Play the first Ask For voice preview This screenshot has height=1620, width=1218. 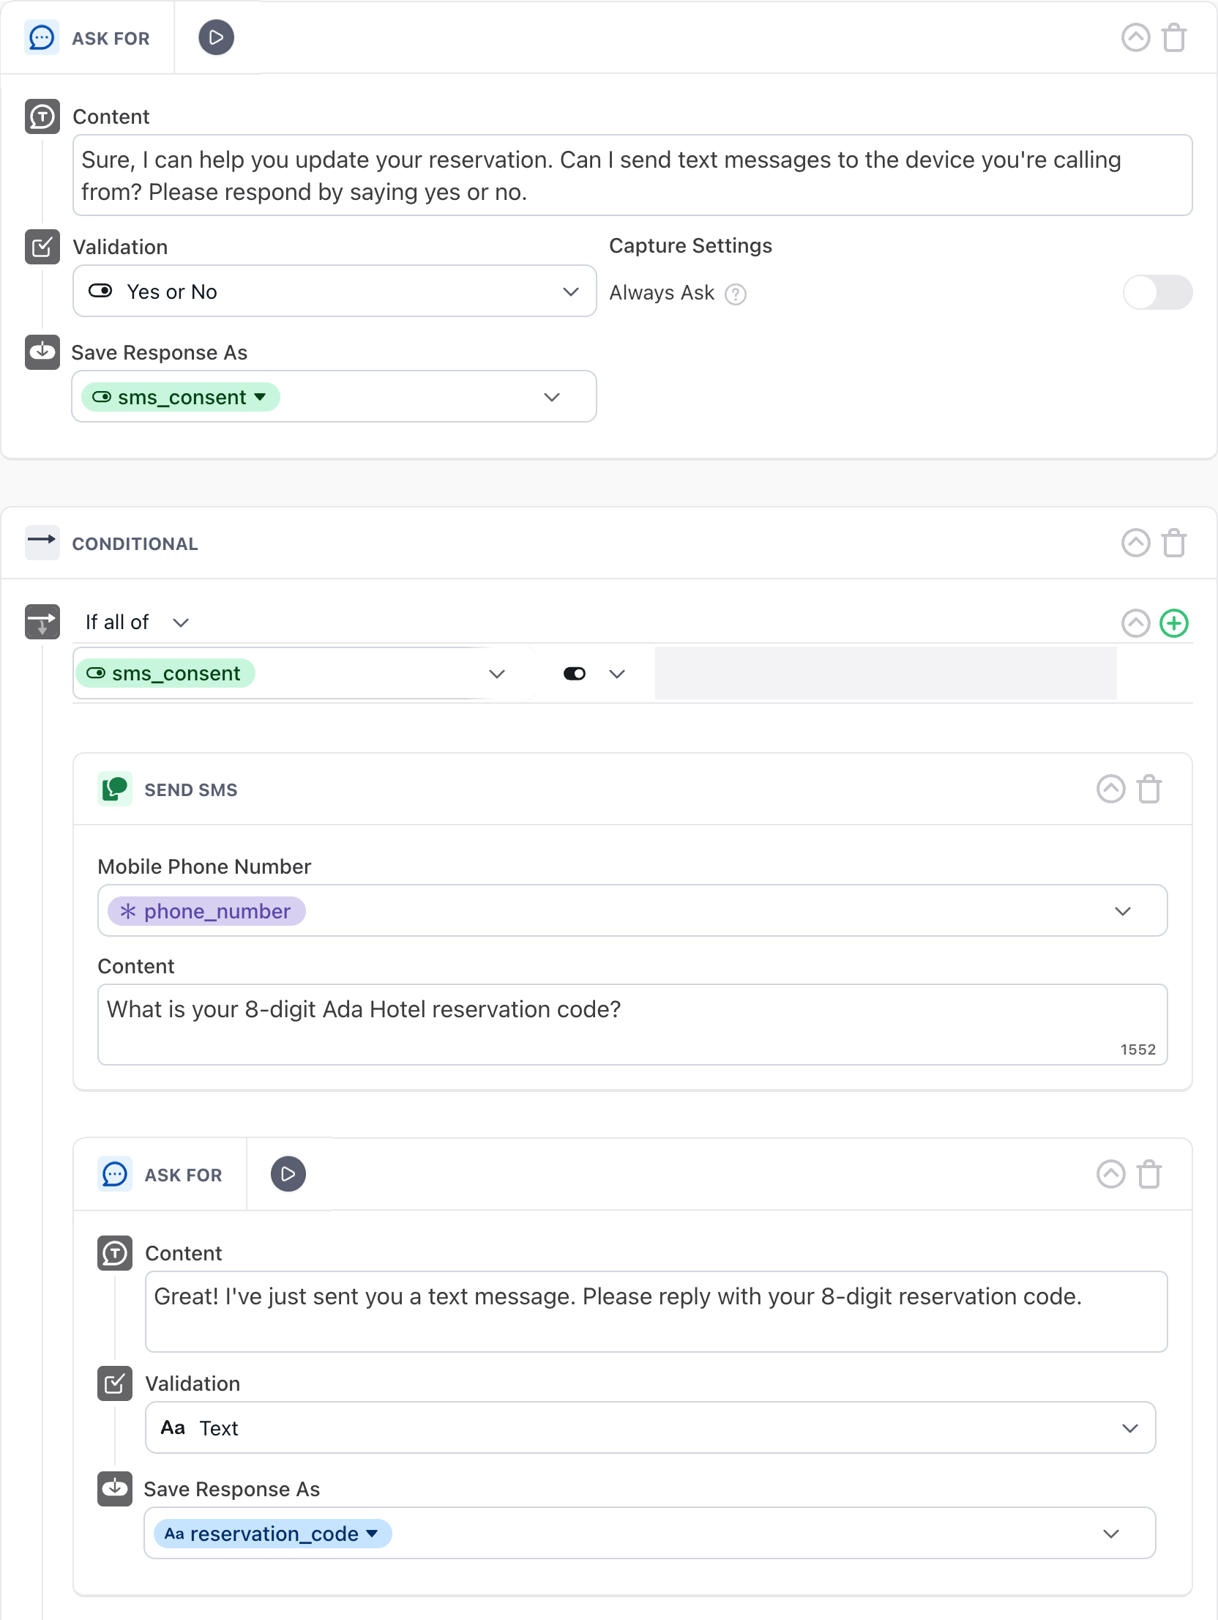[x=216, y=38]
